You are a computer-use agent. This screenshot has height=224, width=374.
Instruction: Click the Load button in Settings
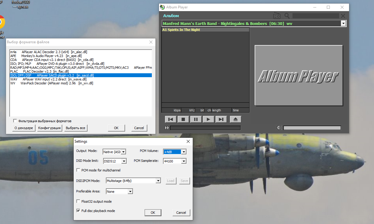tap(171, 181)
